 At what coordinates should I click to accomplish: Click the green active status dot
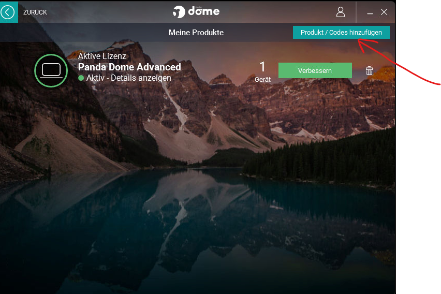pyautogui.click(x=81, y=78)
